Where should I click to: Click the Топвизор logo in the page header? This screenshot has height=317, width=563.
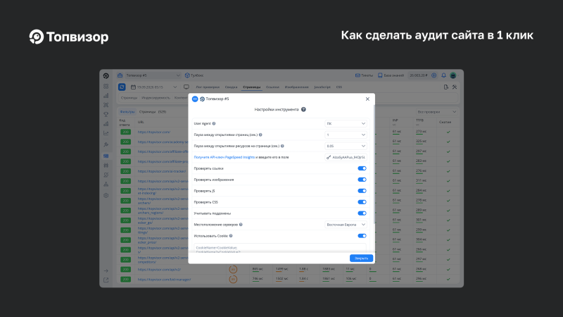(x=68, y=37)
